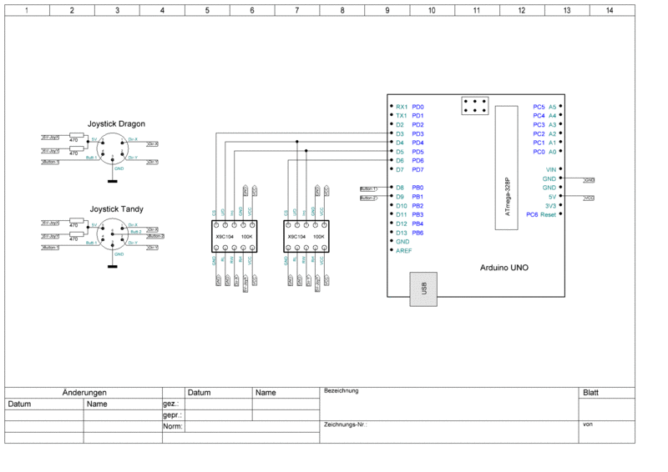Image resolution: width=668 pixels, height=472 pixels.
Task: Select the Joystick Dragon connector circle
Action: [x=113, y=149]
